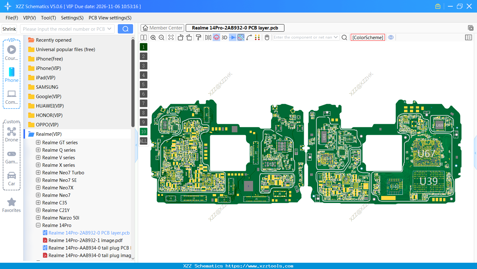Select PCB layer 1 in layer list

(x=143, y=47)
